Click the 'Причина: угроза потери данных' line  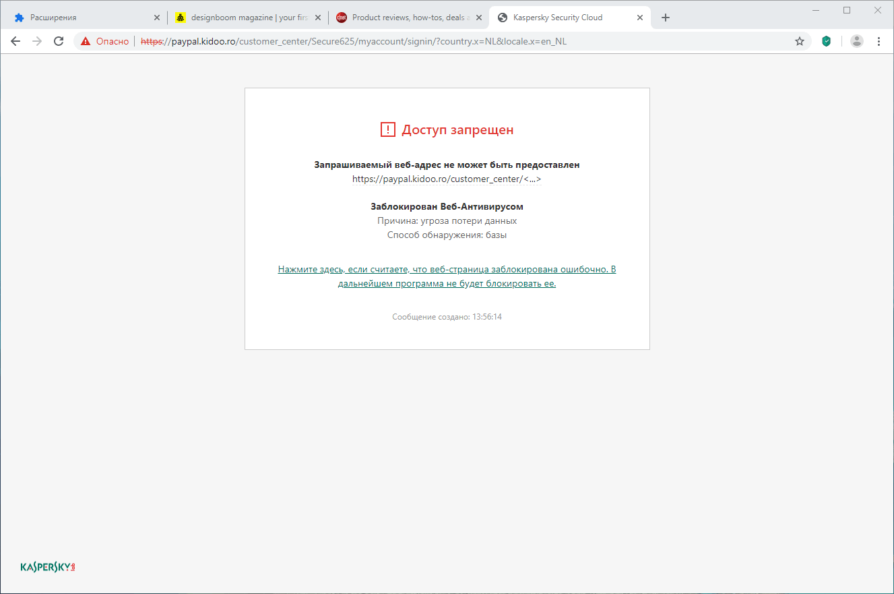pos(447,220)
